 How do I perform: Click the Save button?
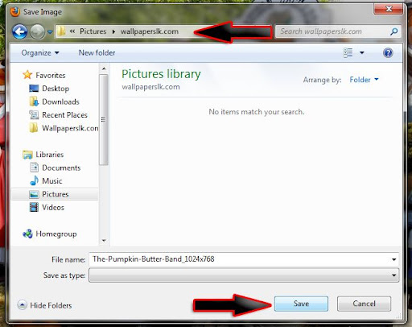point(301,304)
